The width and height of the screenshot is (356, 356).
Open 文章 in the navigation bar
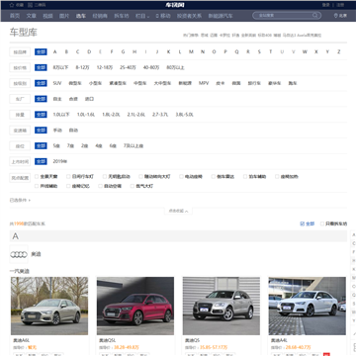(x=32, y=16)
